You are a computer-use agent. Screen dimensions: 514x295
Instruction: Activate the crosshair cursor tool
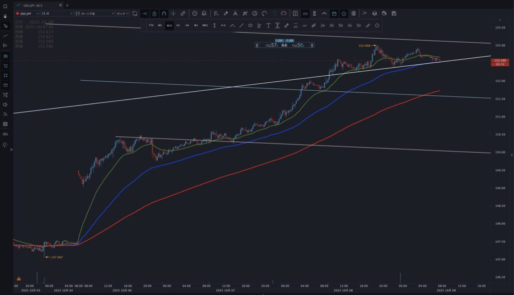pos(173,14)
